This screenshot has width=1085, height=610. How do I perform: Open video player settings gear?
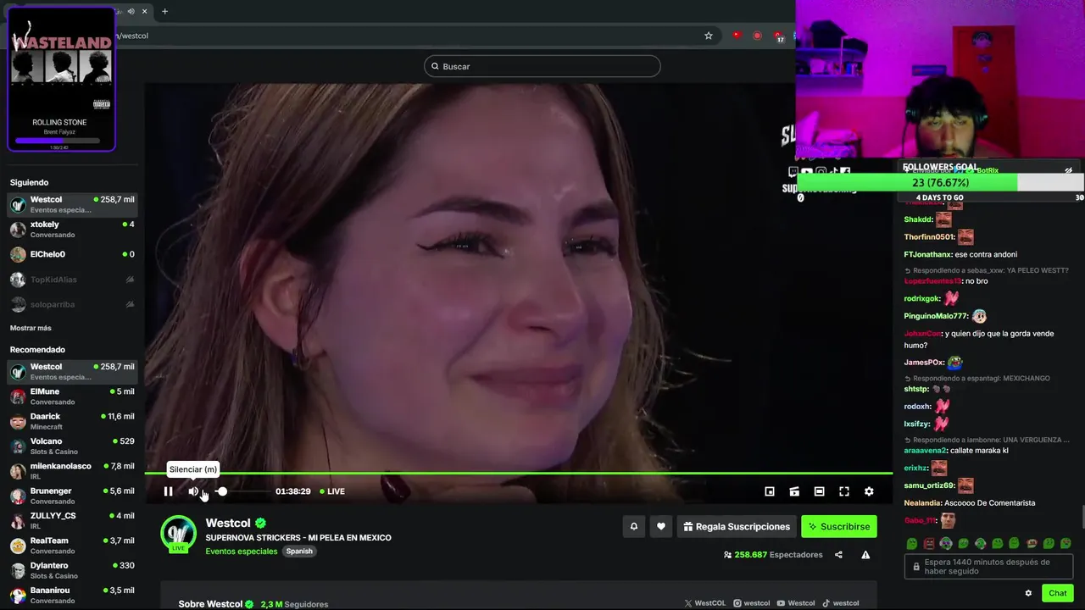point(869,491)
